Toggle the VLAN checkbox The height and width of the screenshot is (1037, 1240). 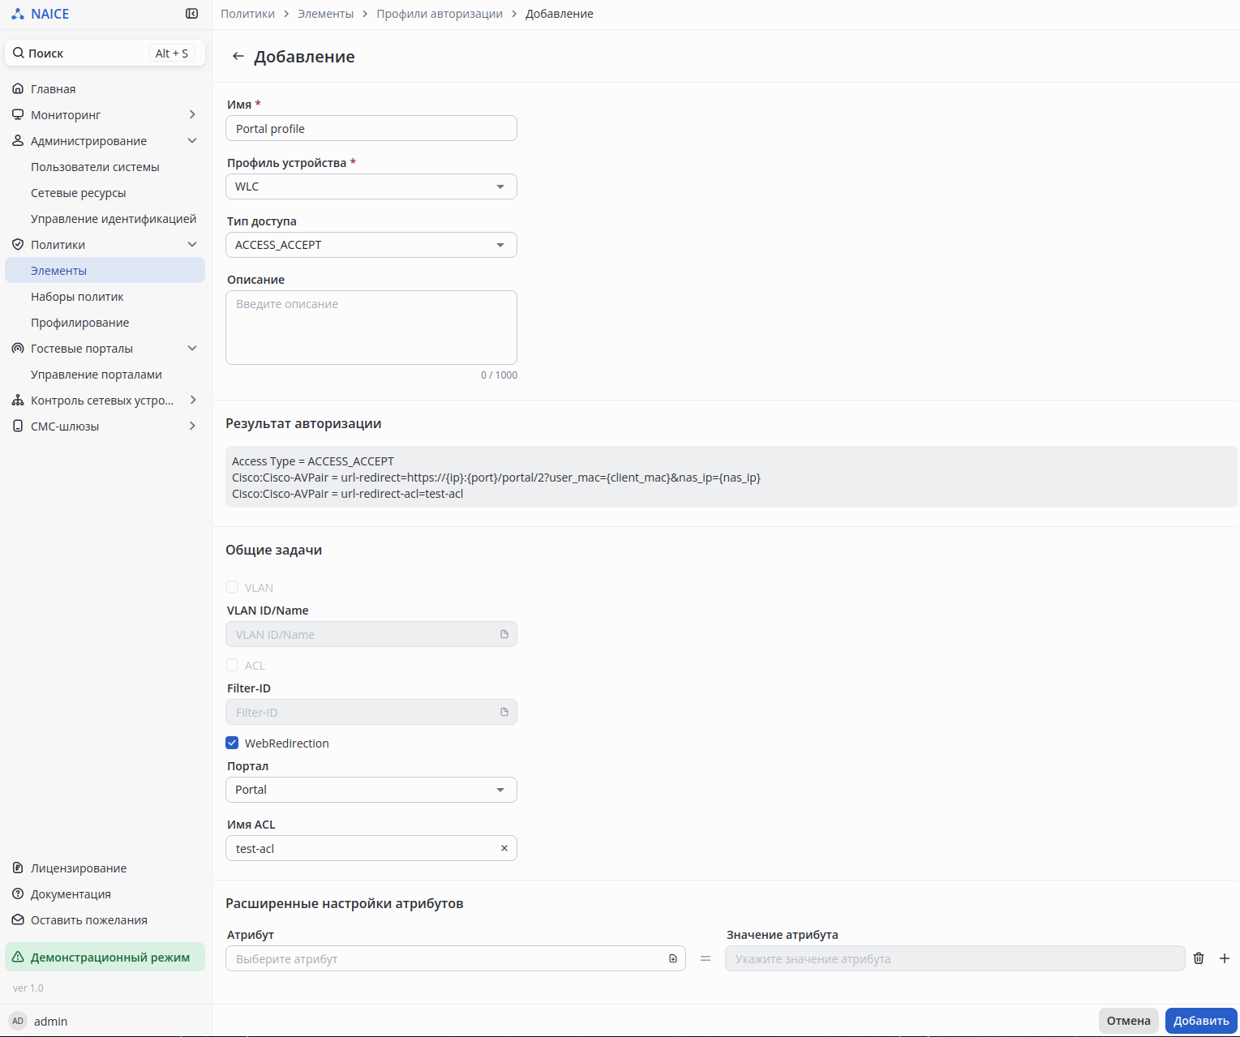232,587
